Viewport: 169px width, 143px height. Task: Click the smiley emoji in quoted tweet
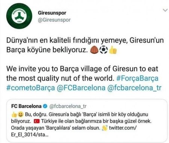21,114
